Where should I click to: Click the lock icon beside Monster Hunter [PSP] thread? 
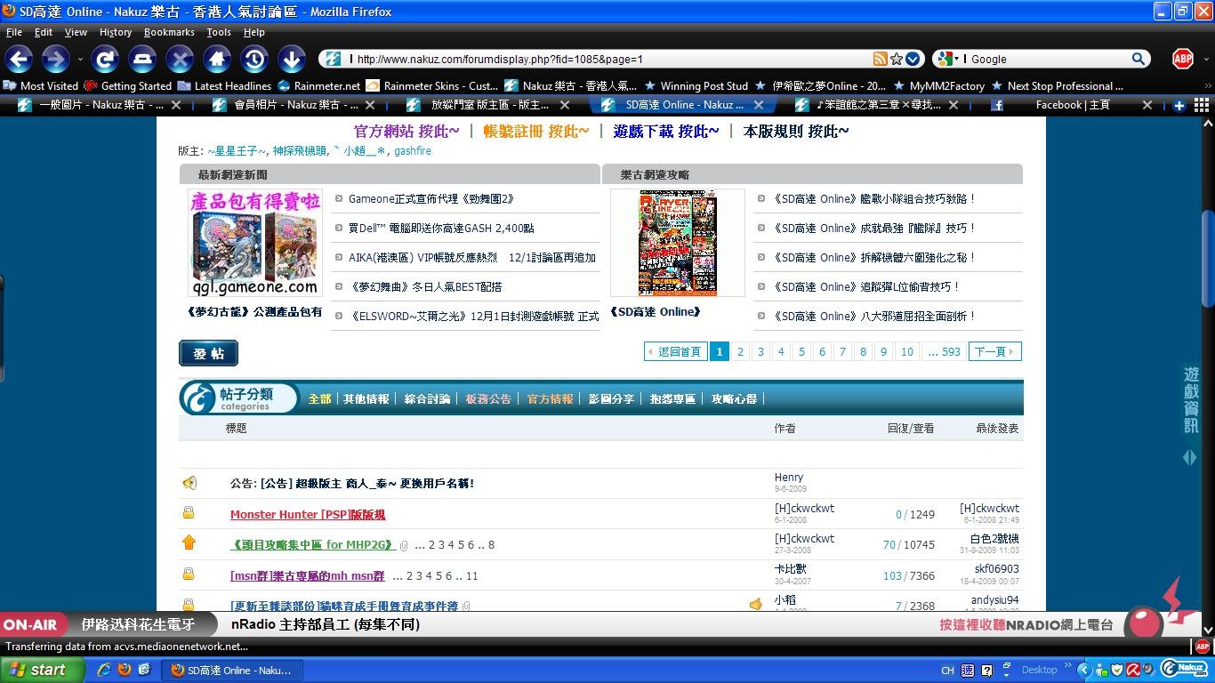coord(189,513)
